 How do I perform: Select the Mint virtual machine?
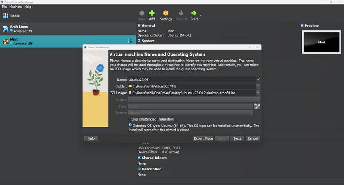point(68,42)
